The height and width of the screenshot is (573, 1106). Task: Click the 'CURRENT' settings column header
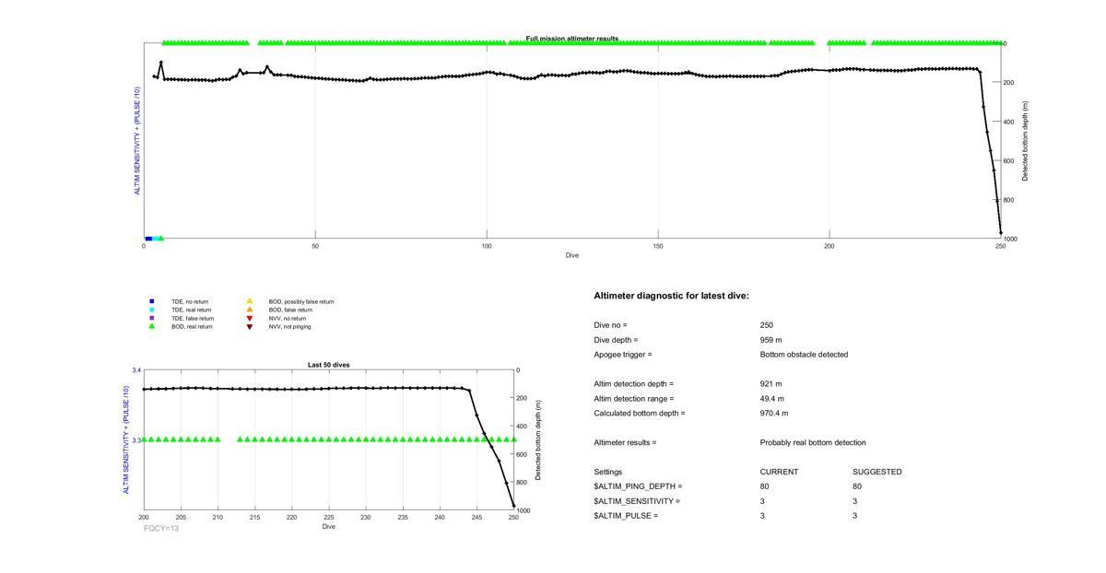pyautogui.click(x=779, y=472)
